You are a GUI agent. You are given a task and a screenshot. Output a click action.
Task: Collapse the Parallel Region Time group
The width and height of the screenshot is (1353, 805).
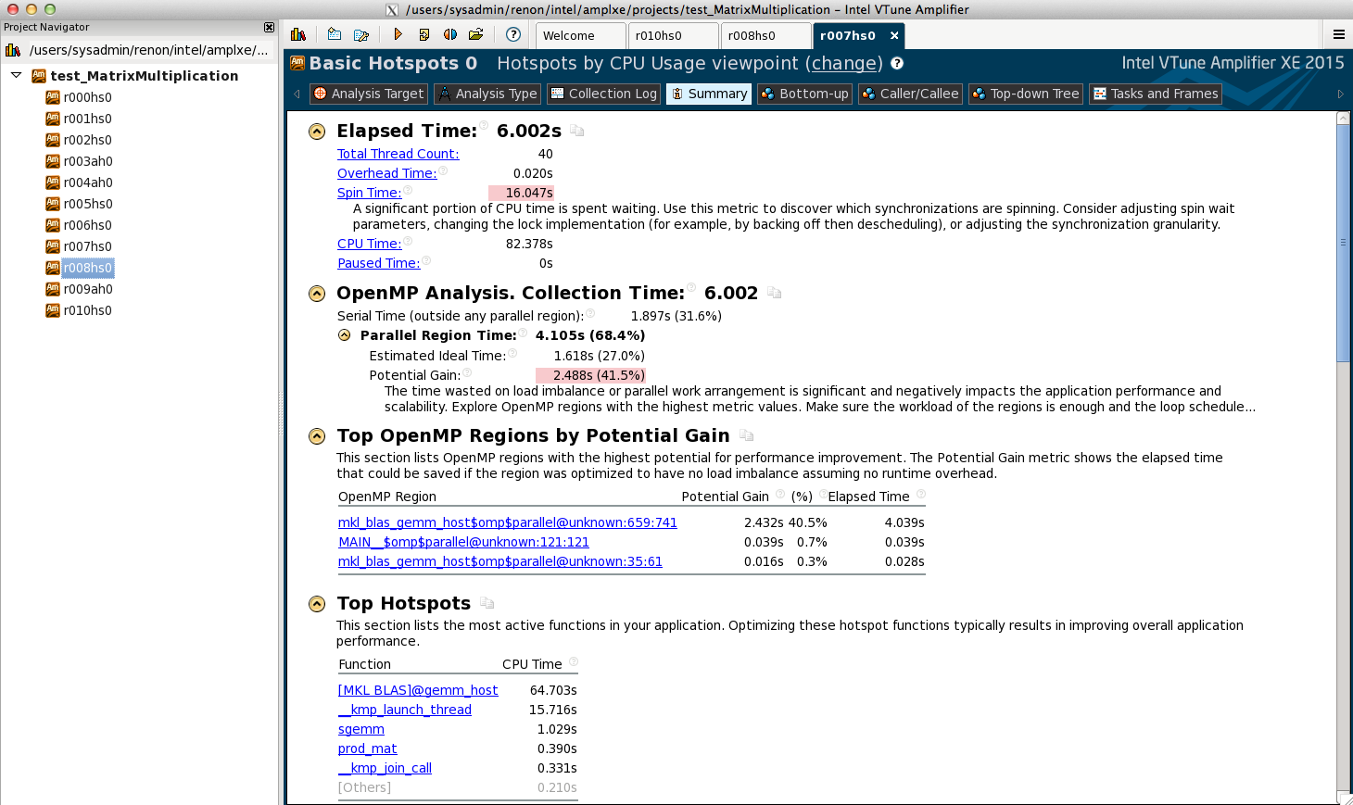click(x=345, y=335)
